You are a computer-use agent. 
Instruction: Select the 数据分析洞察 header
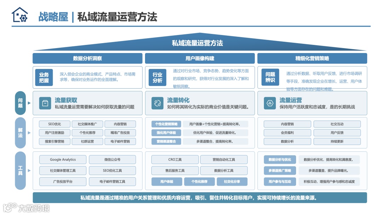[87, 58]
